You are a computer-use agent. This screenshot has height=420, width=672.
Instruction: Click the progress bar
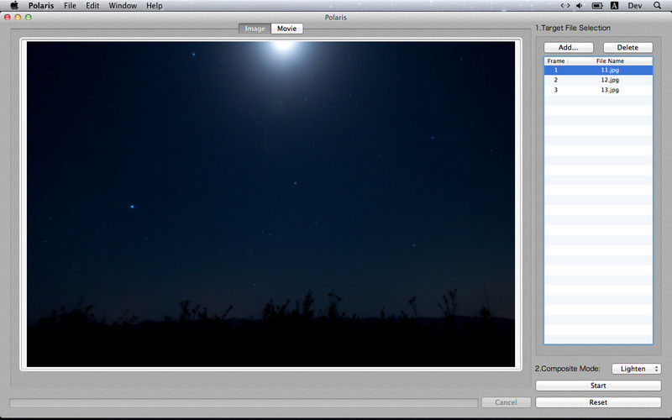pyautogui.click(x=244, y=403)
